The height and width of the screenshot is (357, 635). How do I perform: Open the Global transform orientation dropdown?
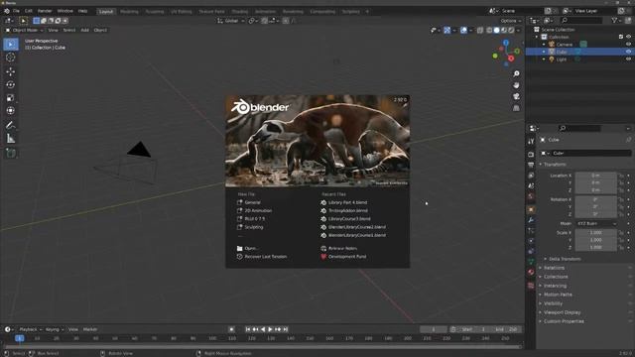coord(231,21)
